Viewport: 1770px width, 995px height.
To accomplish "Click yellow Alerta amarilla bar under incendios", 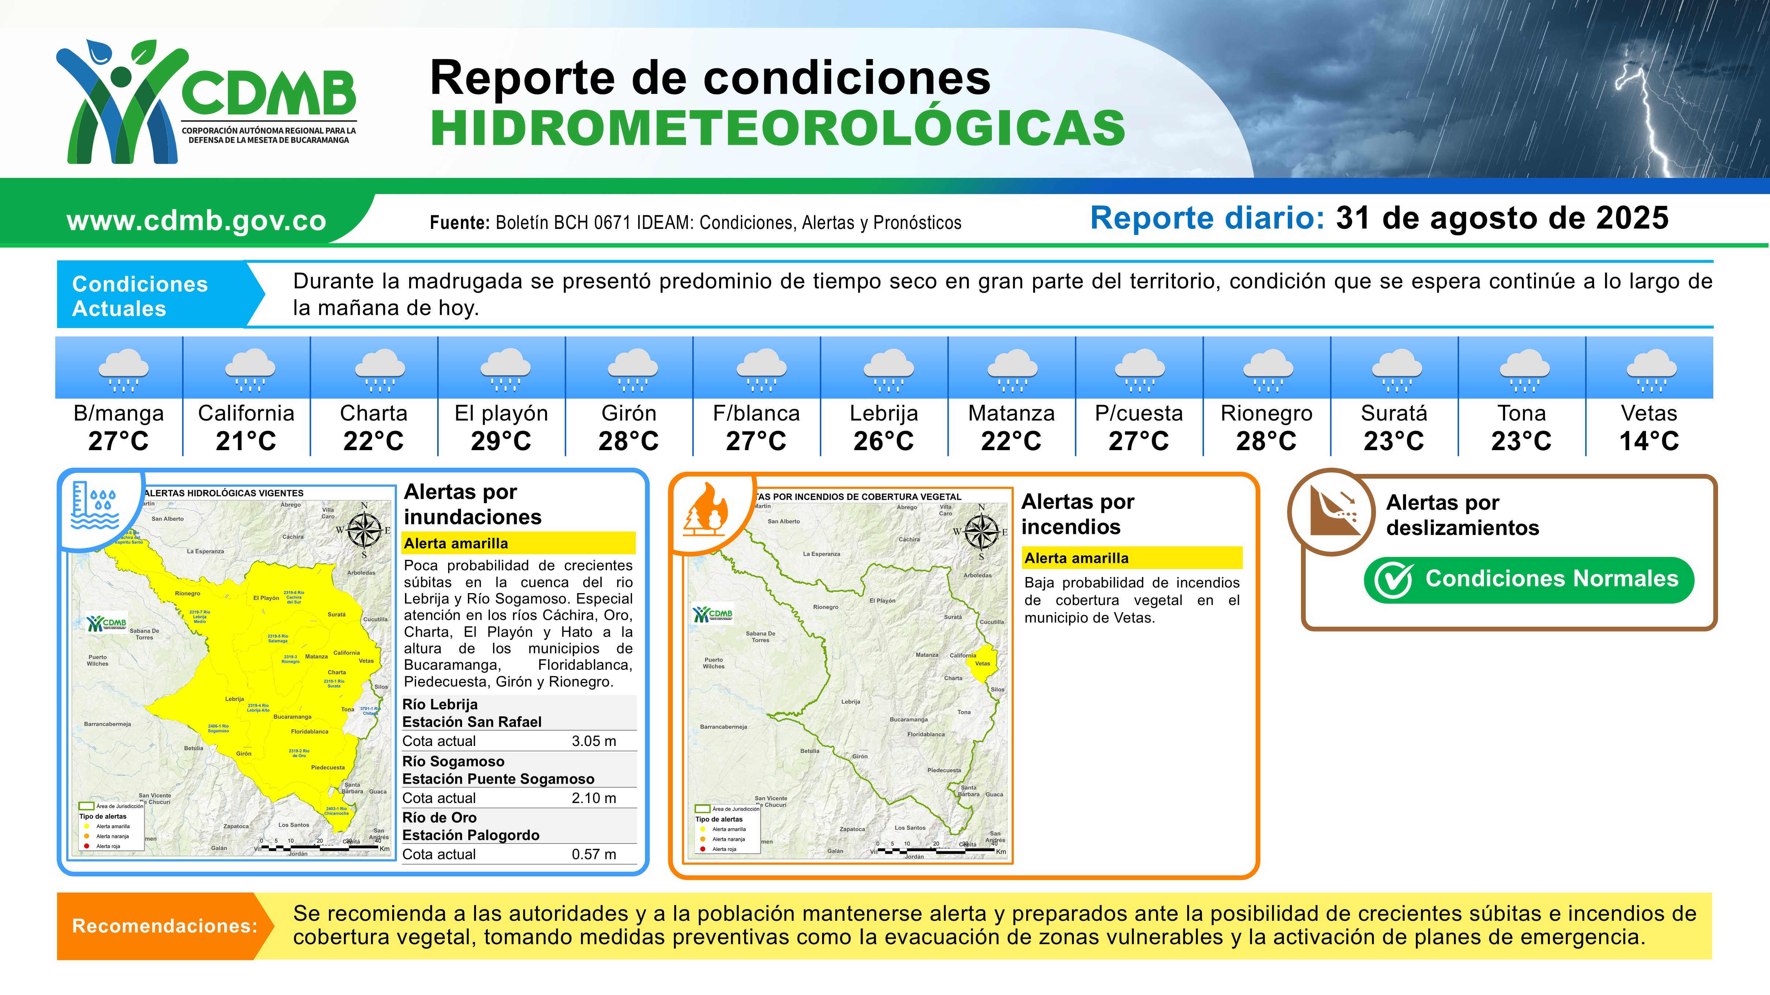I will click(1132, 558).
